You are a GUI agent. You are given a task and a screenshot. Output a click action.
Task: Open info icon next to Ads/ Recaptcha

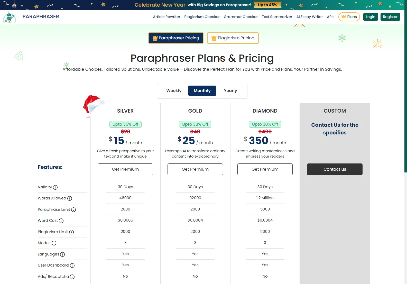tap(72, 277)
